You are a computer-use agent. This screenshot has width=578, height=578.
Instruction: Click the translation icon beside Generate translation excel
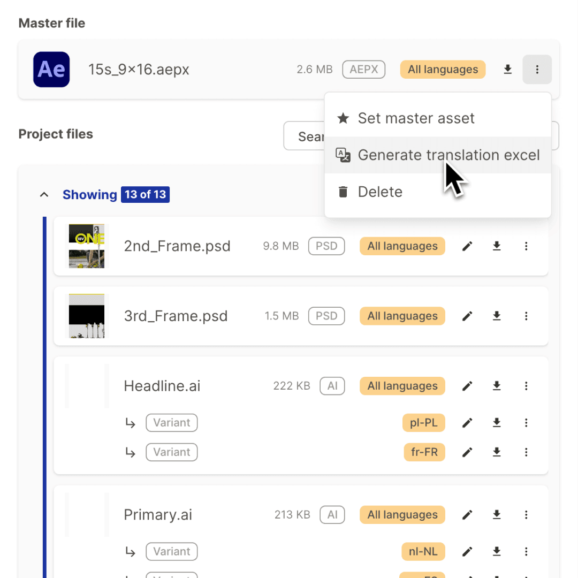click(342, 155)
